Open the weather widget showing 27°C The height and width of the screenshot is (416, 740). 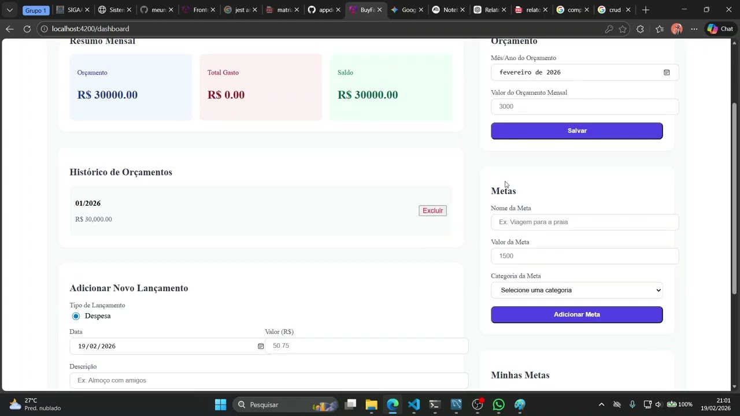click(35, 404)
